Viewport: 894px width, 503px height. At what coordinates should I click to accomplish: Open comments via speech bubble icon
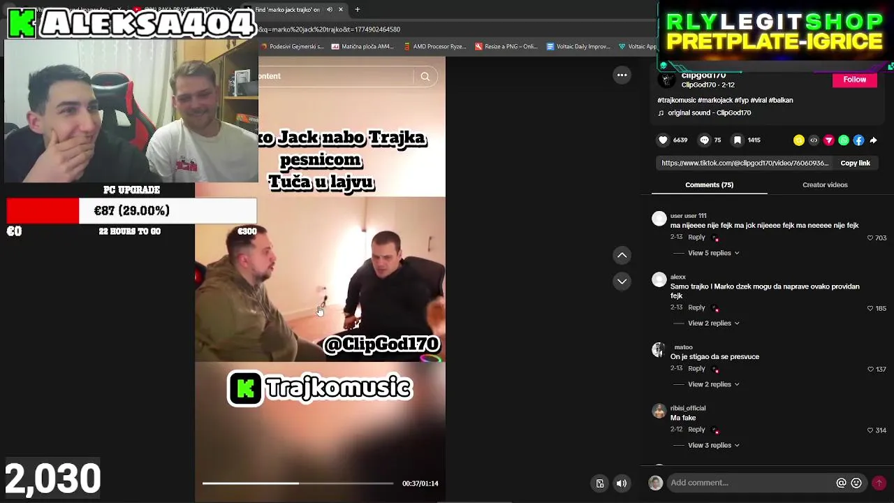704,140
